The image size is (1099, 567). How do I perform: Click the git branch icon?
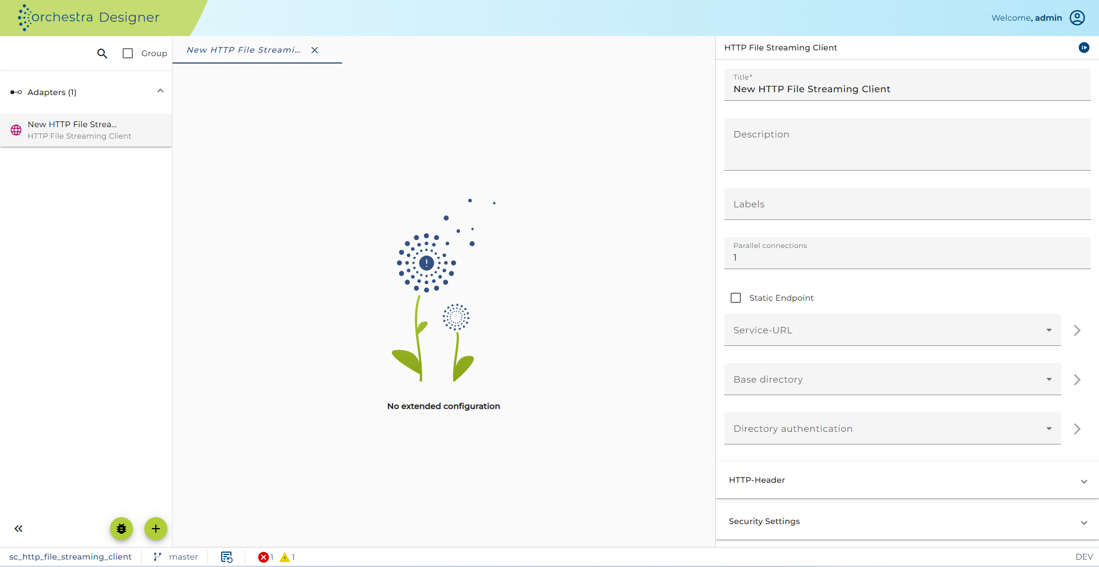click(x=157, y=557)
